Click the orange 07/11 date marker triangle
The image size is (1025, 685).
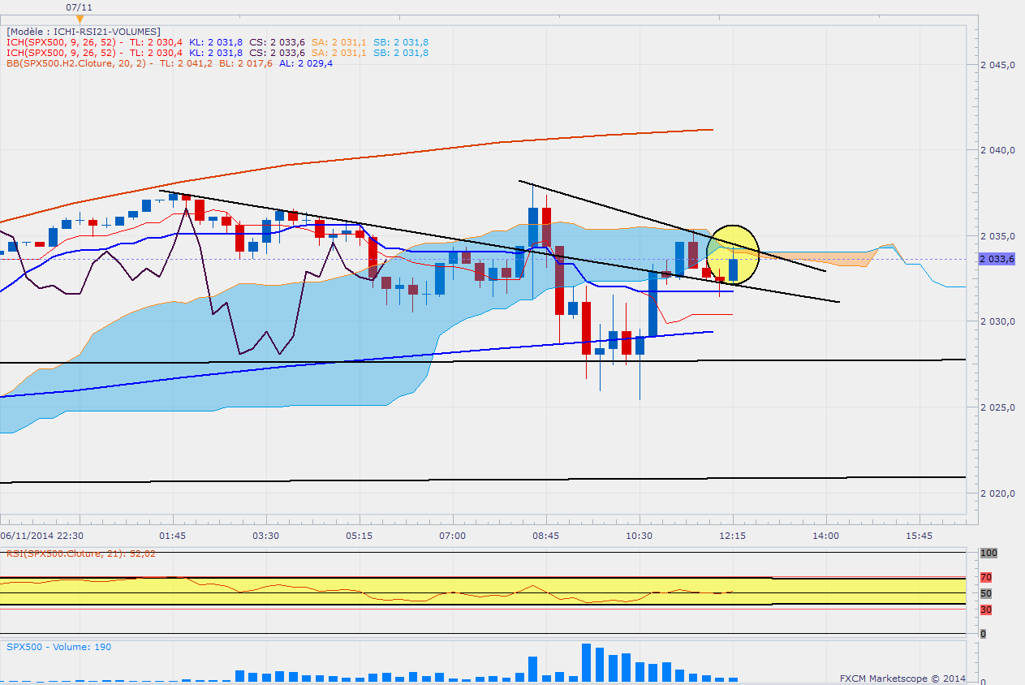pyautogui.click(x=80, y=19)
